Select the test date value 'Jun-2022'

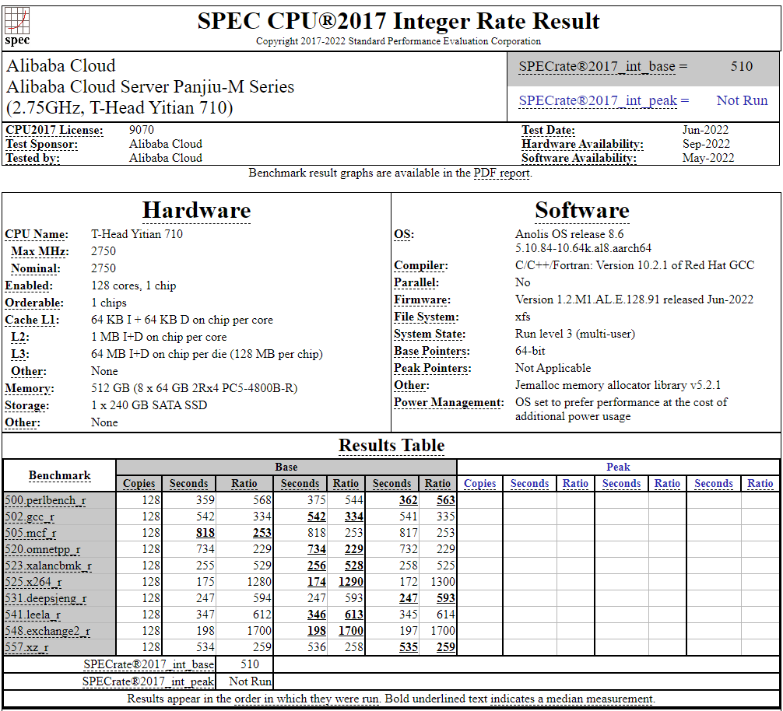tap(705, 130)
